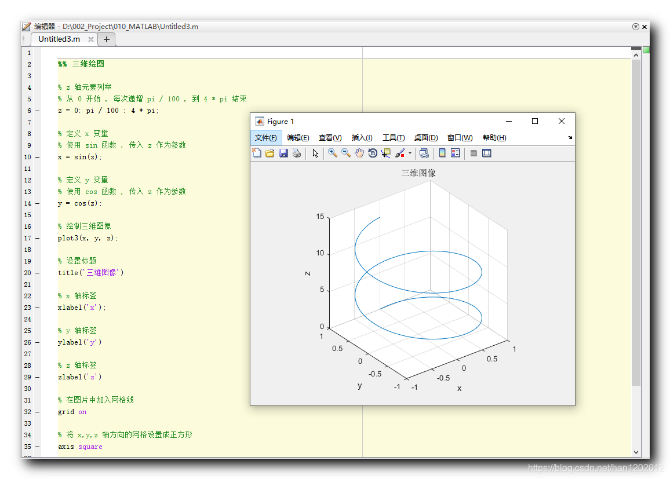Toggle the legend display icon
670x479 pixels.
point(455,153)
